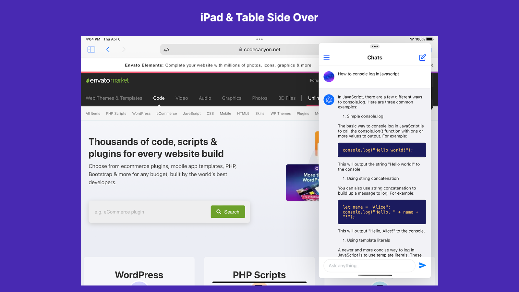Open the All Items category
519x292 pixels.
click(x=93, y=114)
